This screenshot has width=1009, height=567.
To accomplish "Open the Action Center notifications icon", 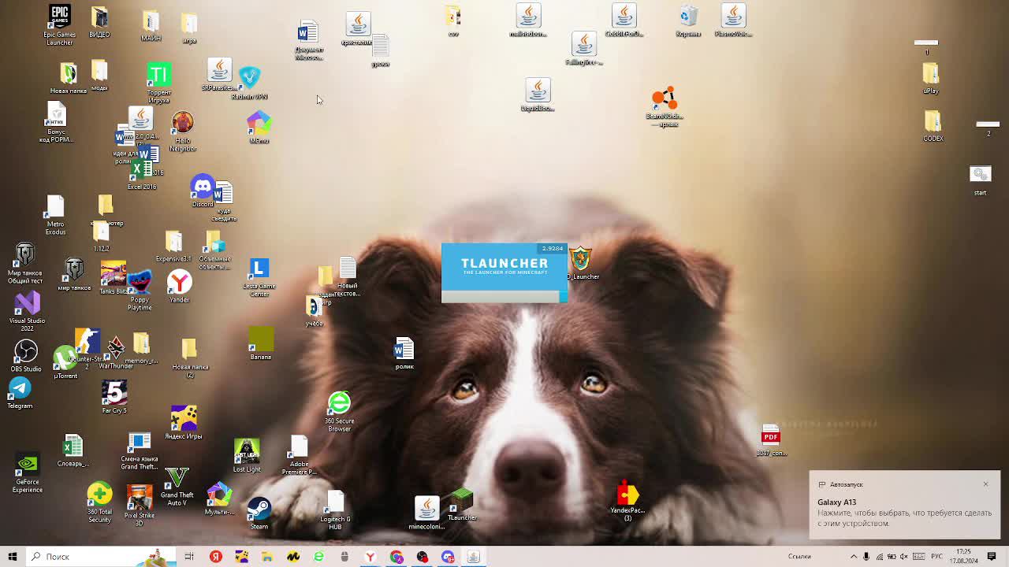I will point(992,557).
